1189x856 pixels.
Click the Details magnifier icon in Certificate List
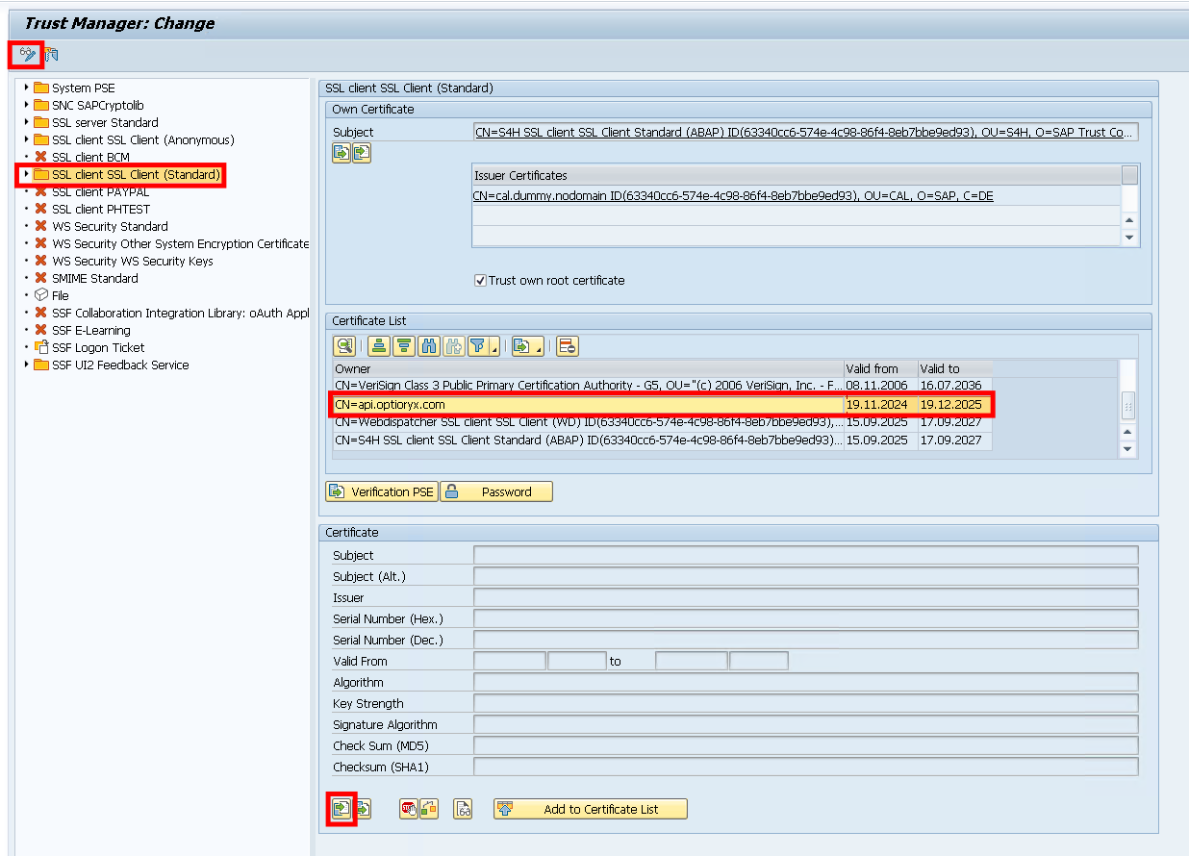[343, 346]
